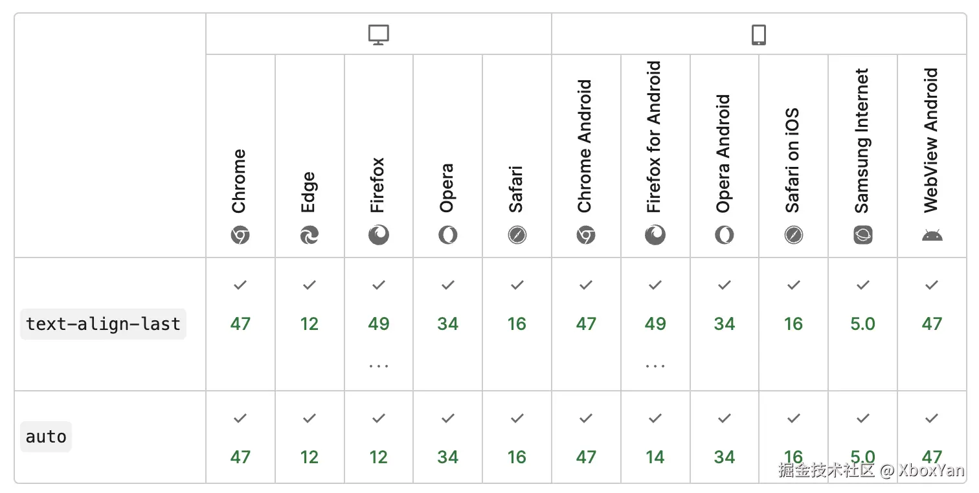Viewport: 979px width, 493px height.
Task: Click the desktop Safari compass icon
Action: pyautogui.click(x=517, y=236)
